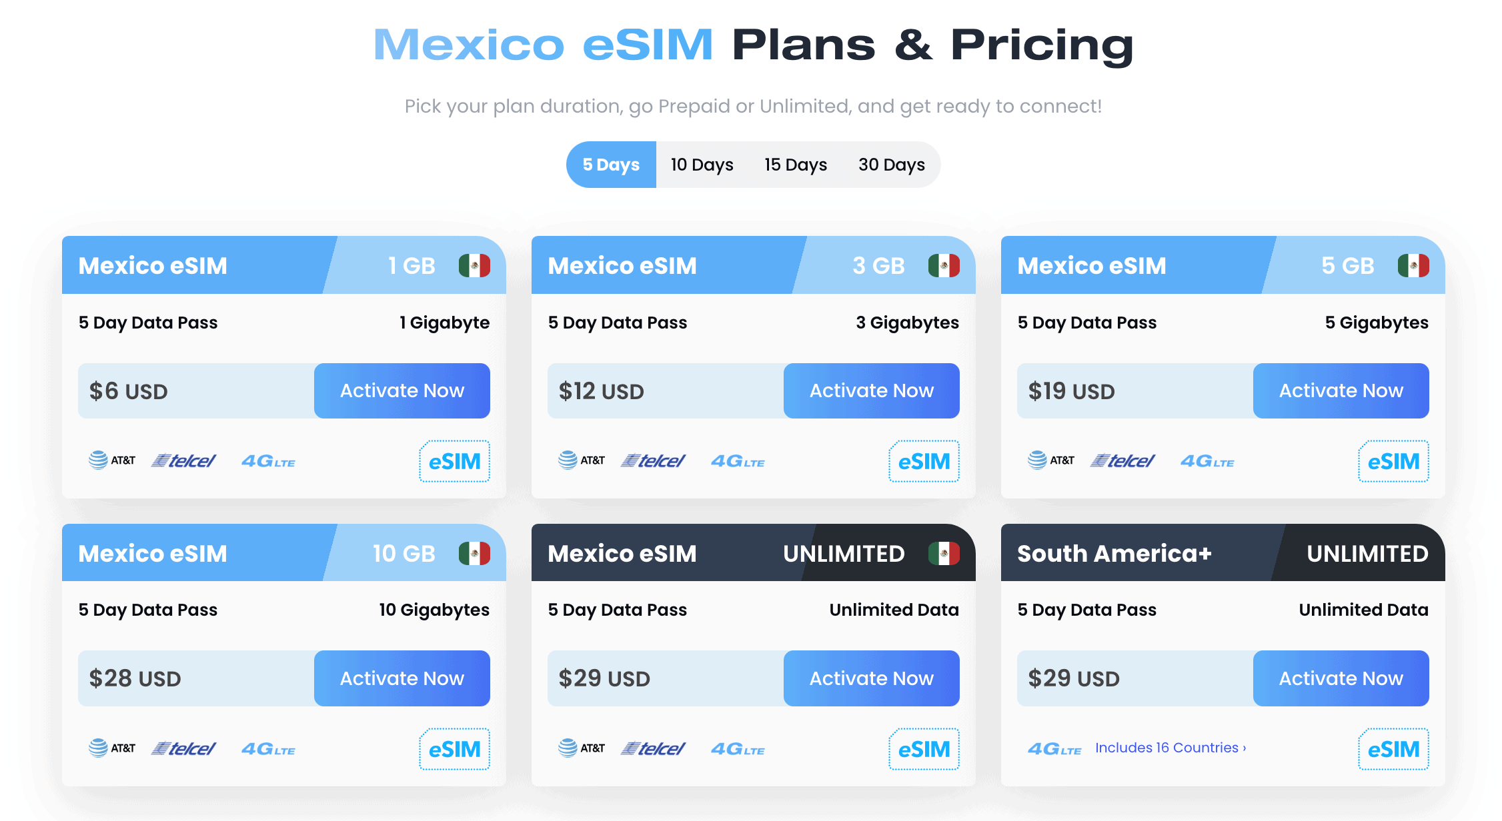Activate the 1 GB $6 plan
The image size is (1502, 821).
(x=402, y=391)
